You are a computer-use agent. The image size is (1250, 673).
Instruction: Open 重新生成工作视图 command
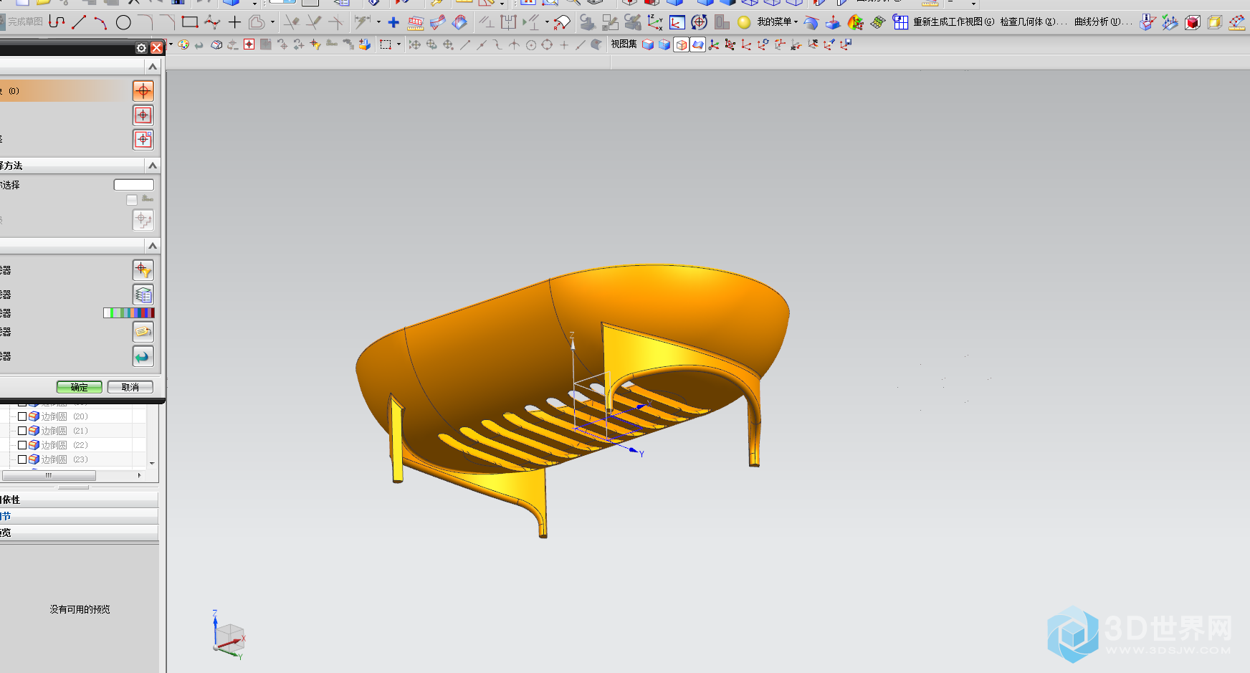click(x=953, y=22)
